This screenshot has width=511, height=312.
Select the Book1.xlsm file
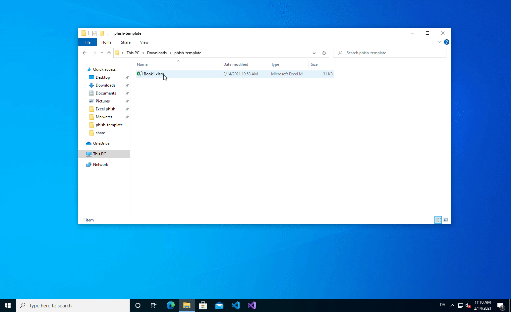(153, 74)
